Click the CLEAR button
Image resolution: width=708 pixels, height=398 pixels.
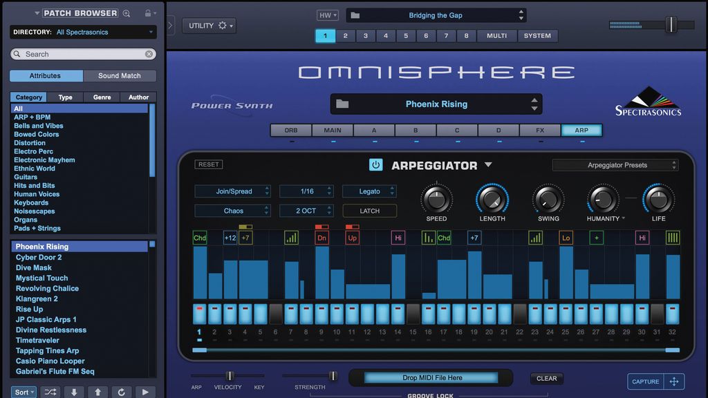(x=546, y=378)
